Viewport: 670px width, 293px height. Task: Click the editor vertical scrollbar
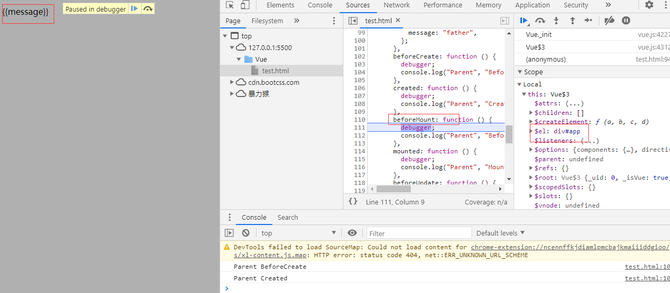509,134
